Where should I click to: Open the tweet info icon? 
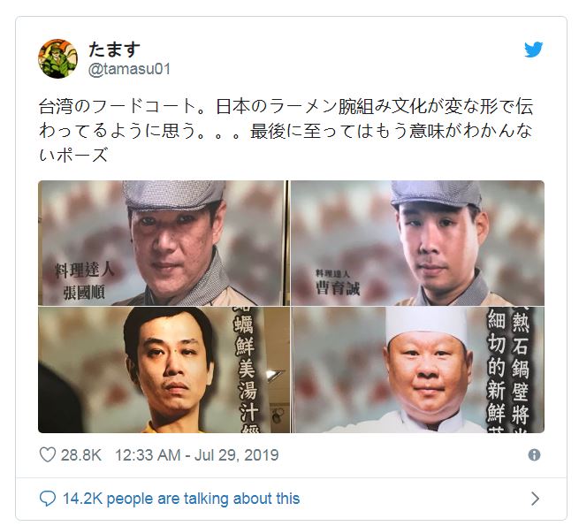pyautogui.click(x=534, y=454)
